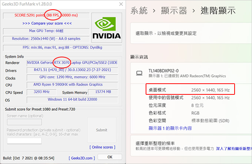Click the 使用中的信號模式 row

[189, 98]
